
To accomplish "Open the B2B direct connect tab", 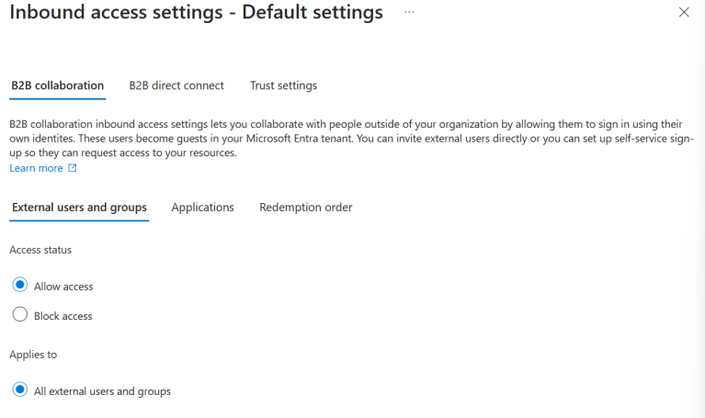I will (x=176, y=85).
